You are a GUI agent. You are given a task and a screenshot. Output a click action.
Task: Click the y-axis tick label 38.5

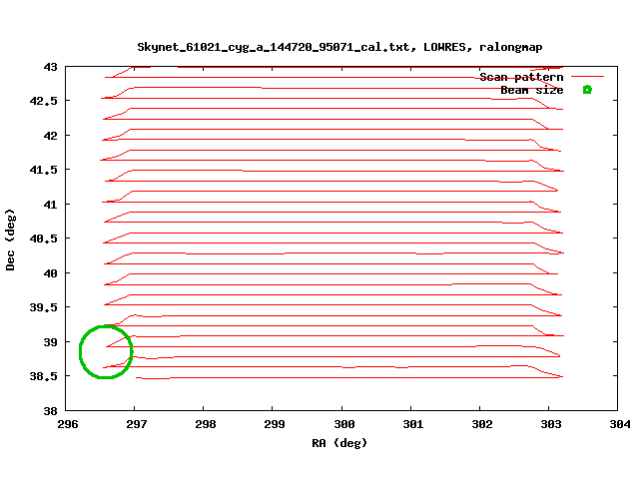point(44,376)
